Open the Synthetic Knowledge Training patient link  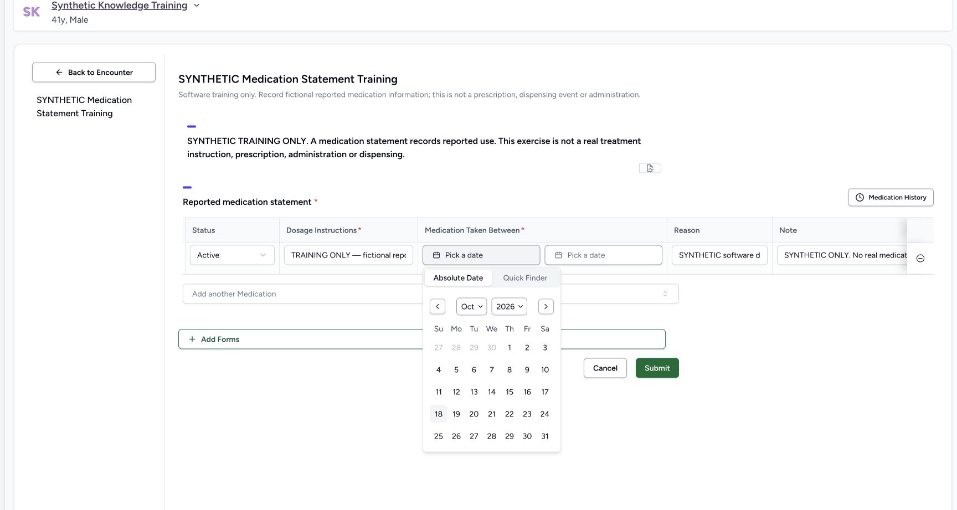[x=119, y=6]
